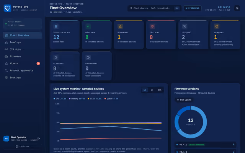The image size is (245, 153).
Task: Click the Firmware nav icon
Action: pos(6,56)
